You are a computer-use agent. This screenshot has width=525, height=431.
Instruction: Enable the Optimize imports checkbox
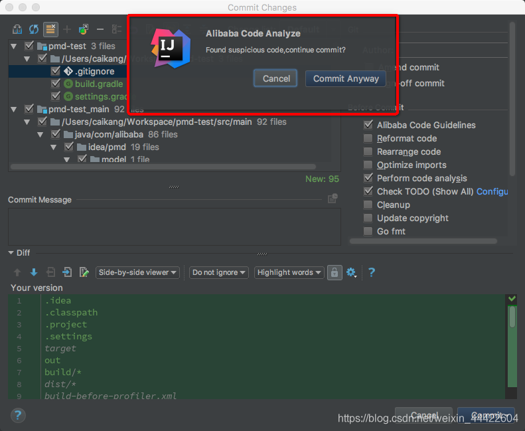tap(368, 165)
